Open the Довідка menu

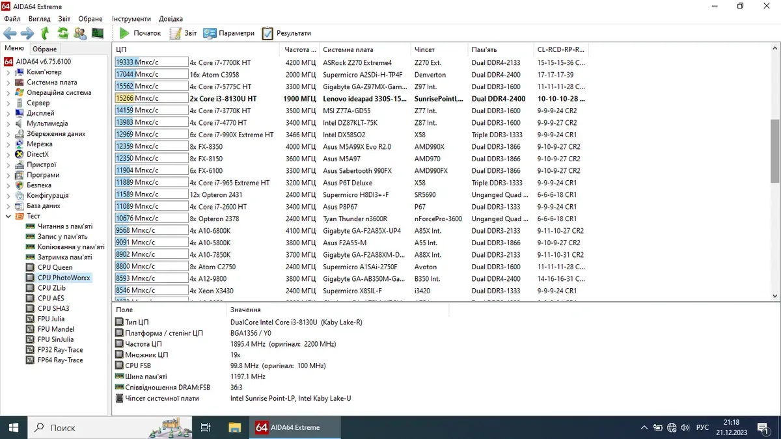click(x=171, y=19)
